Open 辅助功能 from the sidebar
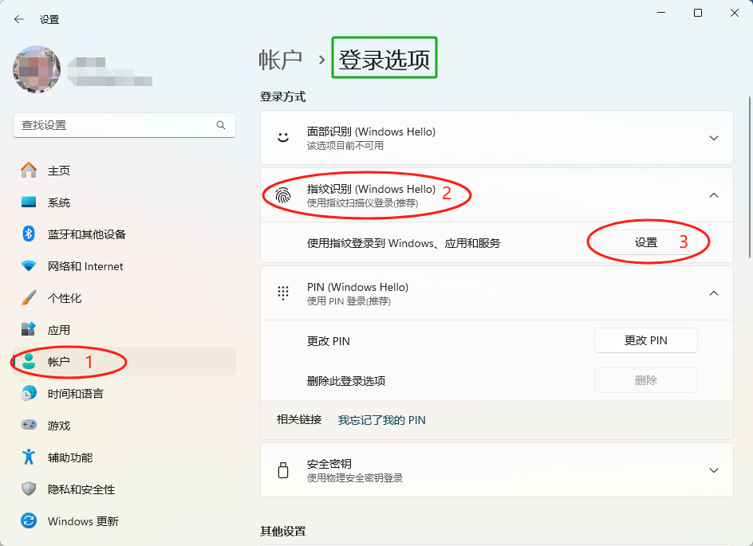The height and width of the screenshot is (546, 753). point(70,458)
